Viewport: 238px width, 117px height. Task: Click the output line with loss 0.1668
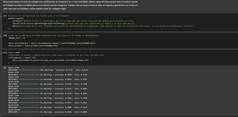point(48,98)
